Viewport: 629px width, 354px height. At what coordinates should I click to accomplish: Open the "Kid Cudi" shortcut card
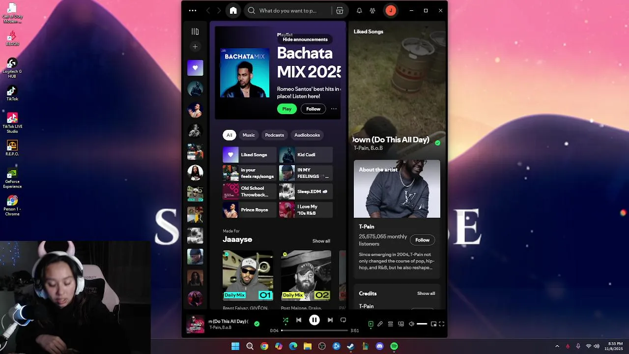pyautogui.click(x=306, y=155)
